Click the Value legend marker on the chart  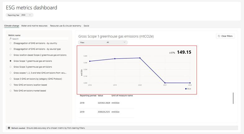[186, 89]
